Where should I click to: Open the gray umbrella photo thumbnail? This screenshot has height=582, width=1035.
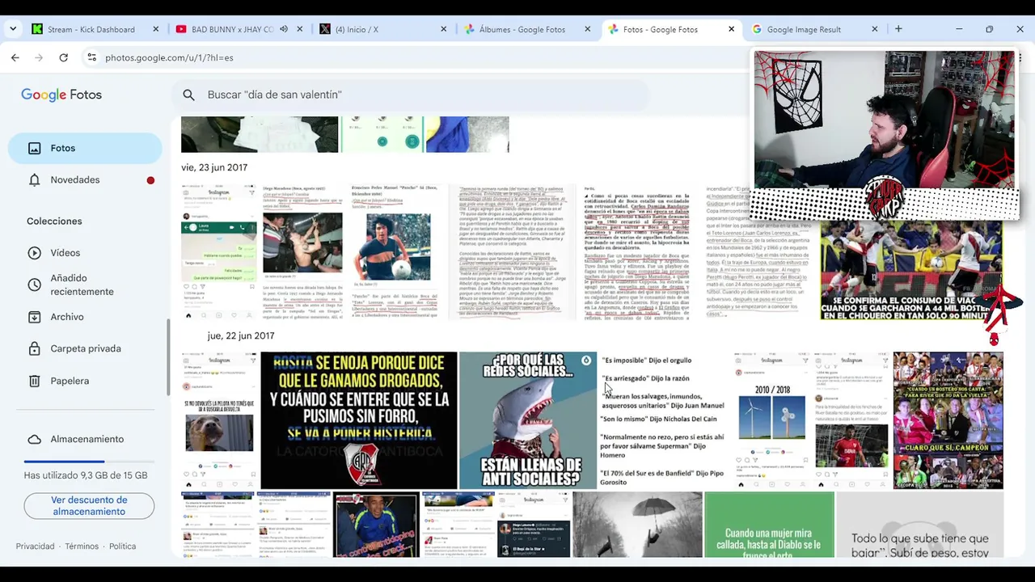click(637, 525)
